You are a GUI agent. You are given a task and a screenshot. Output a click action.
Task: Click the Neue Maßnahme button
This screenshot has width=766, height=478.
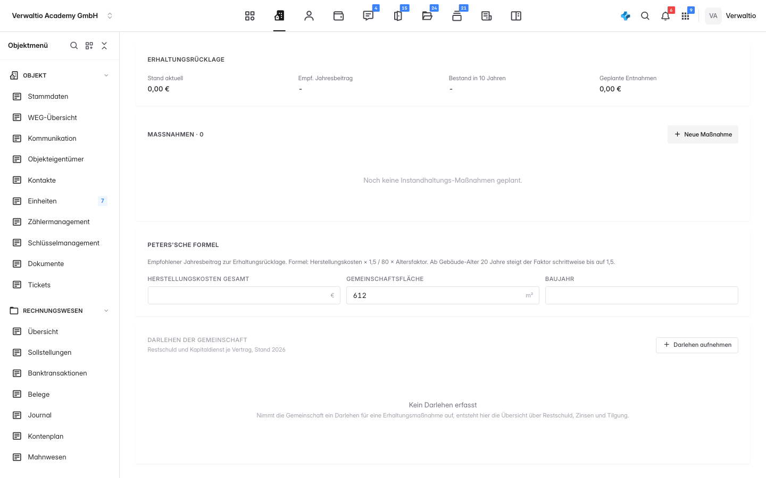click(x=703, y=134)
